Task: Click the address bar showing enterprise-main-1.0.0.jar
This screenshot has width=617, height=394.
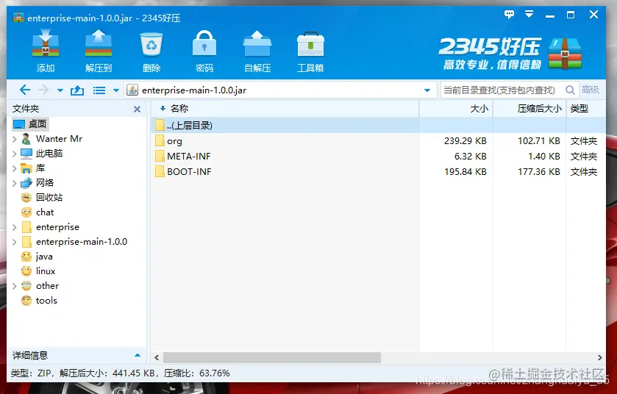Action: (x=281, y=90)
